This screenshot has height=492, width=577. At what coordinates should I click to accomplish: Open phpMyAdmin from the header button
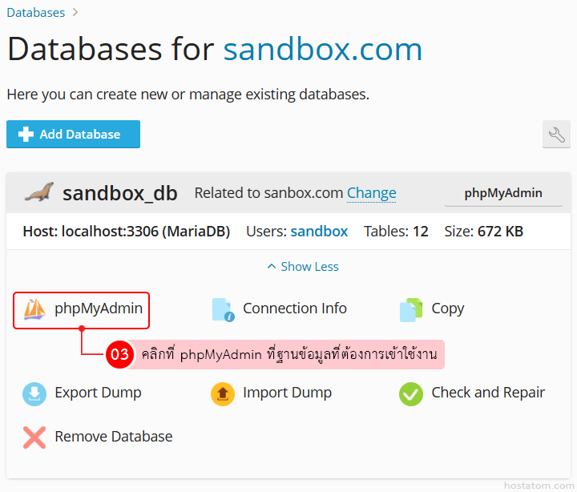click(x=503, y=193)
